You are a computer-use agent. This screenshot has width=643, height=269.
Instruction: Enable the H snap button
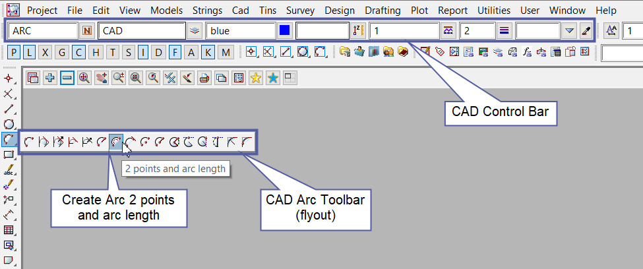96,53
